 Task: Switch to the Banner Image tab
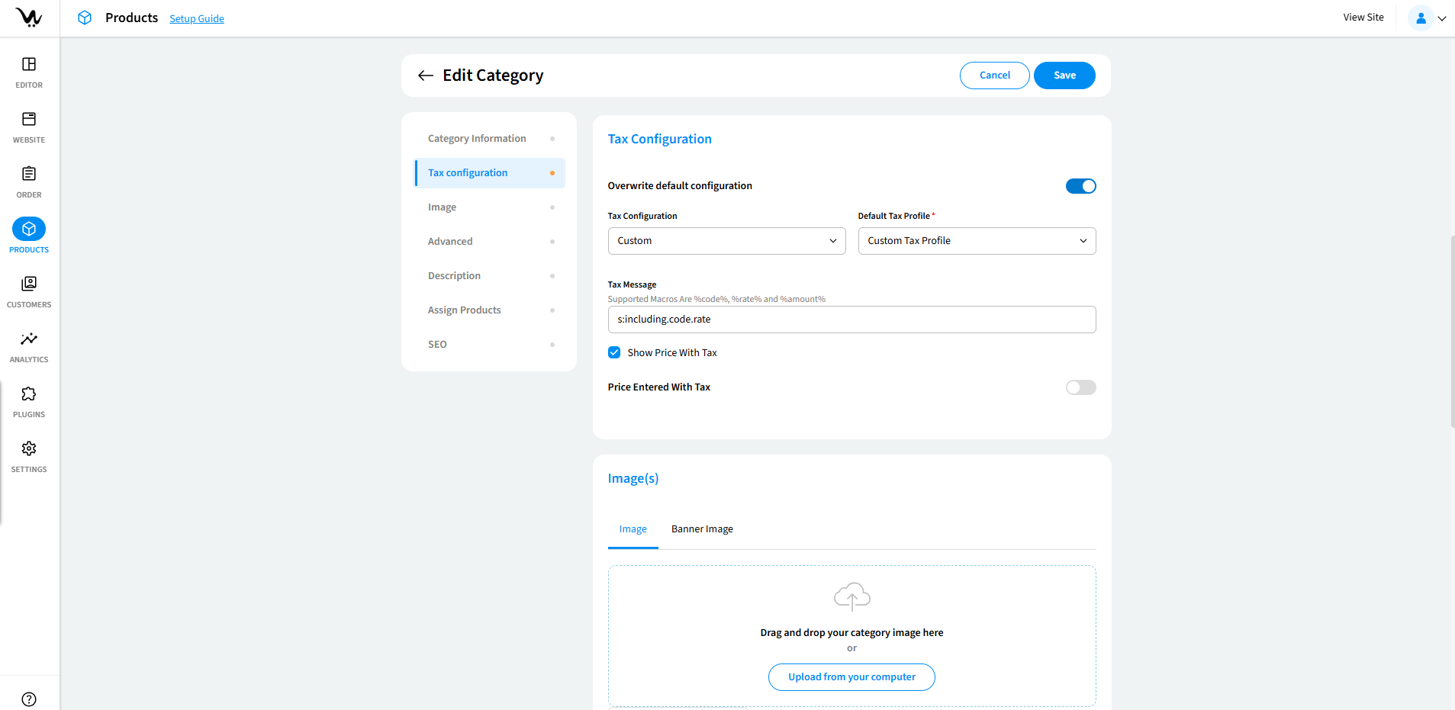coord(702,529)
